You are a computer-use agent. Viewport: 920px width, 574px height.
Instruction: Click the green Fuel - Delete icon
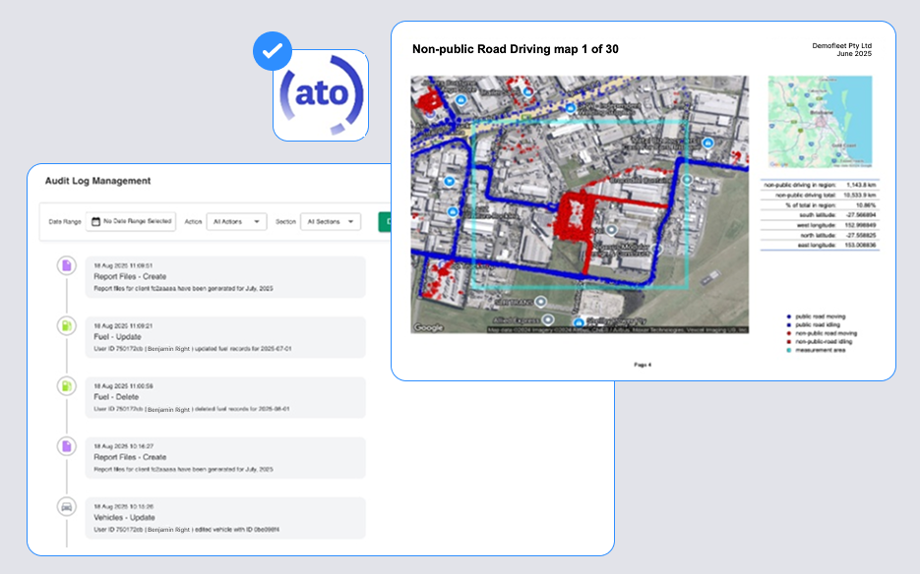65,386
